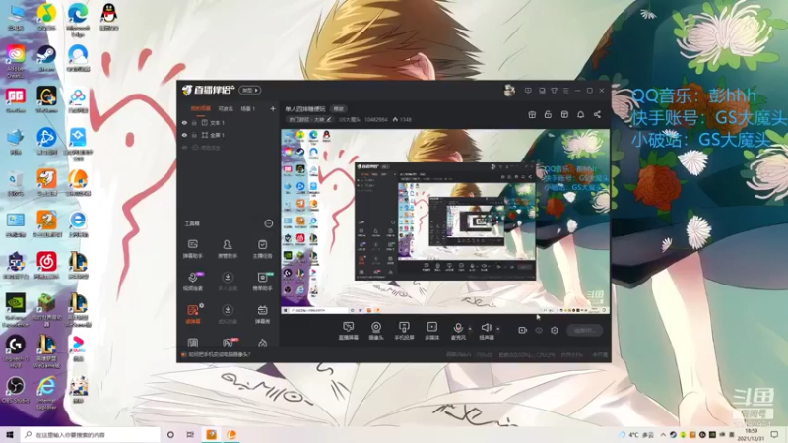Open the user avatar profile
Screen dimensions: 788x443
point(509,91)
